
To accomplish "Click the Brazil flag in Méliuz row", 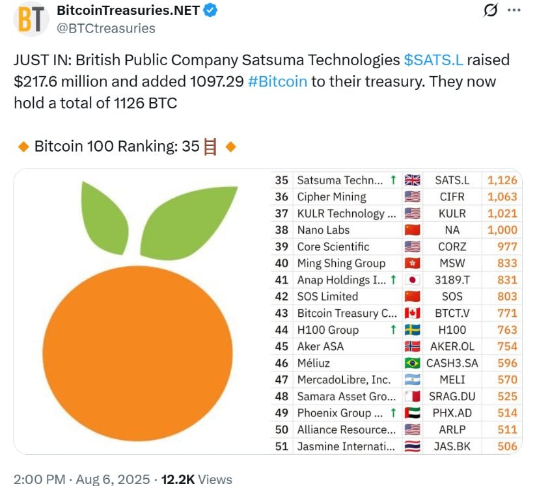I will coord(412,363).
